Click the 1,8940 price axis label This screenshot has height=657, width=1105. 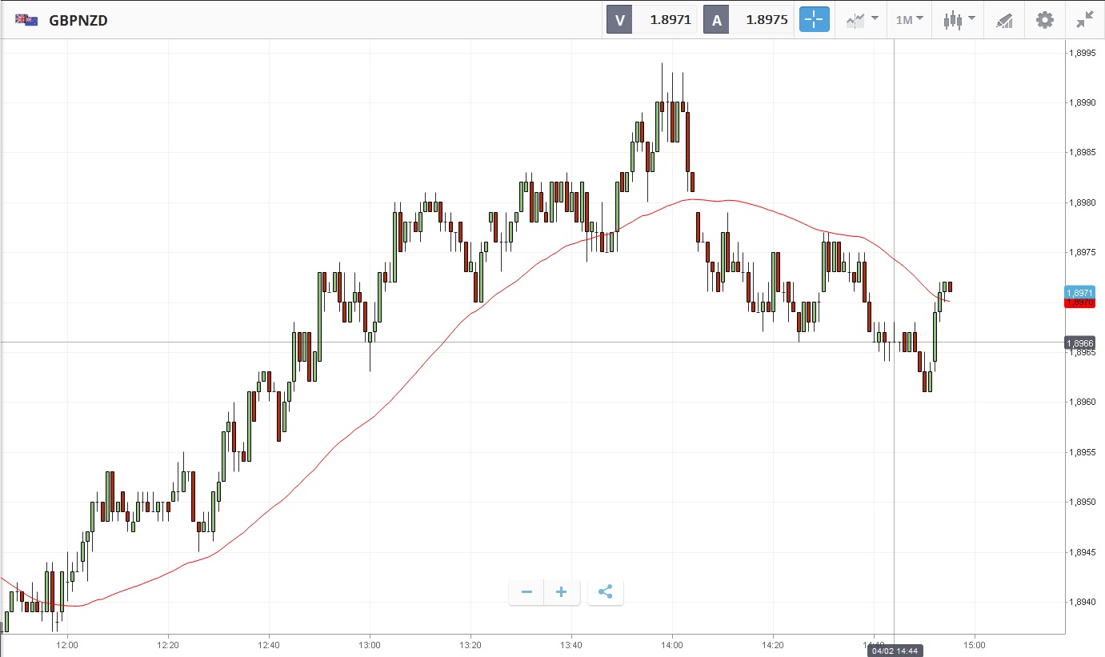click(x=1083, y=602)
